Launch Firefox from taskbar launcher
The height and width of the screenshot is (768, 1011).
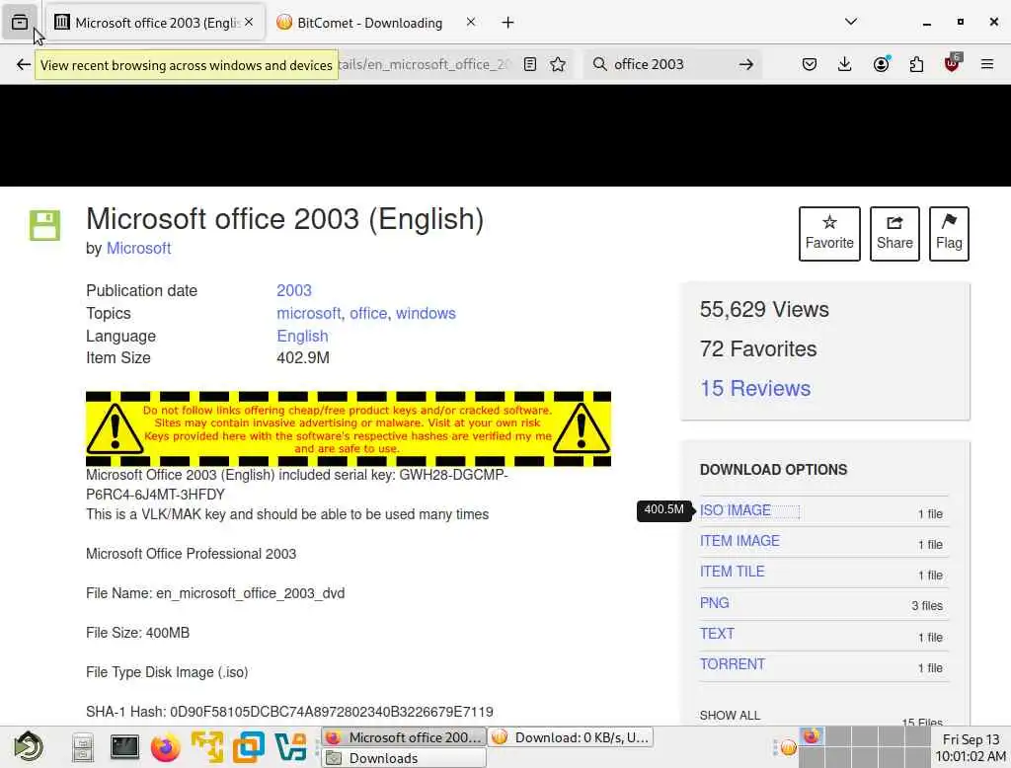coord(166,747)
